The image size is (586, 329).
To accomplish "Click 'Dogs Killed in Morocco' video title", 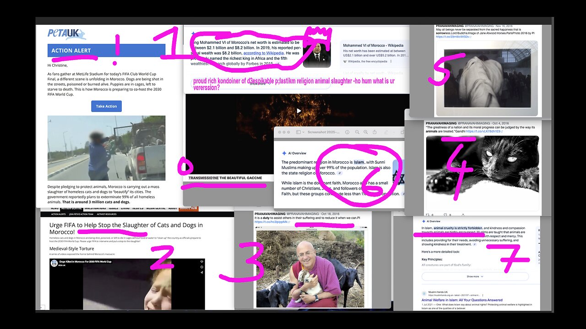I will (x=85, y=262).
